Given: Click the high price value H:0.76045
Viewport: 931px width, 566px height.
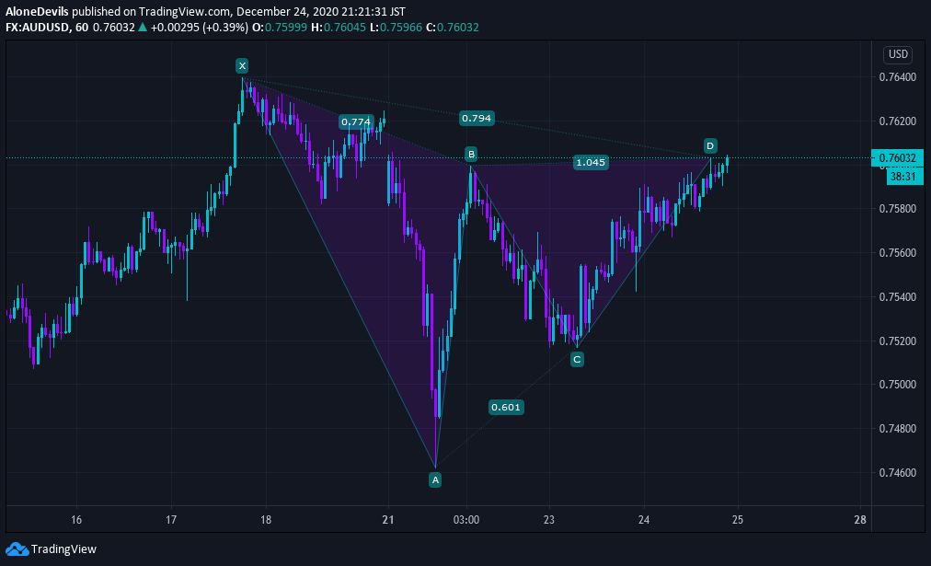Looking at the screenshot, I should [339, 28].
